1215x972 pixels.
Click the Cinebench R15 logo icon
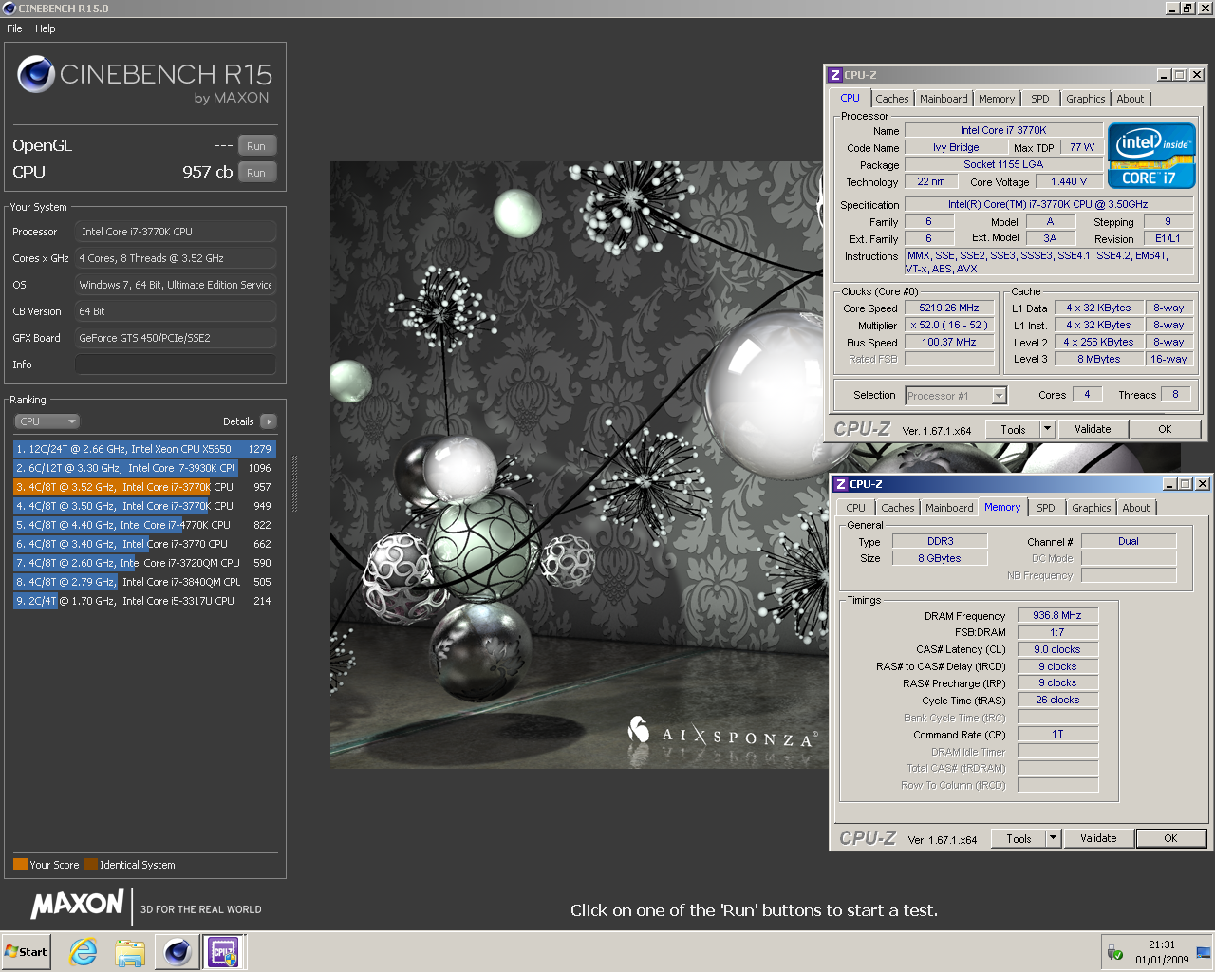(x=36, y=74)
